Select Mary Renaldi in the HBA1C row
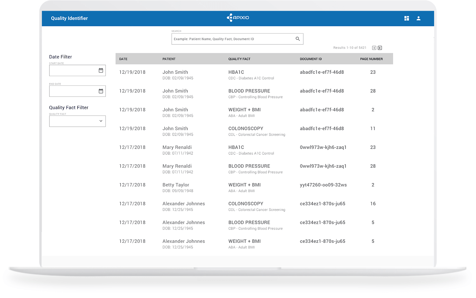The width and height of the screenshot is (476, 298). [177, 147]
